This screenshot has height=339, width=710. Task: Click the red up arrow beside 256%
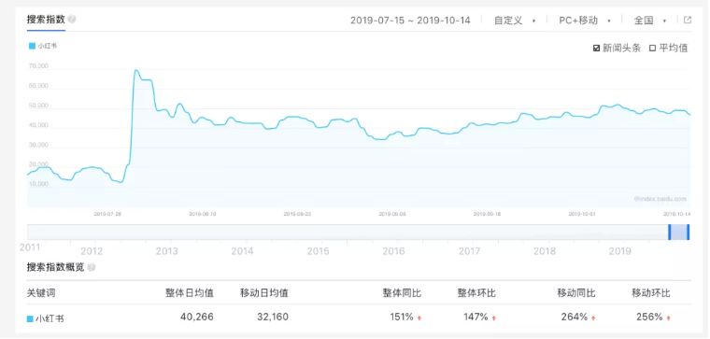[668, 318]
